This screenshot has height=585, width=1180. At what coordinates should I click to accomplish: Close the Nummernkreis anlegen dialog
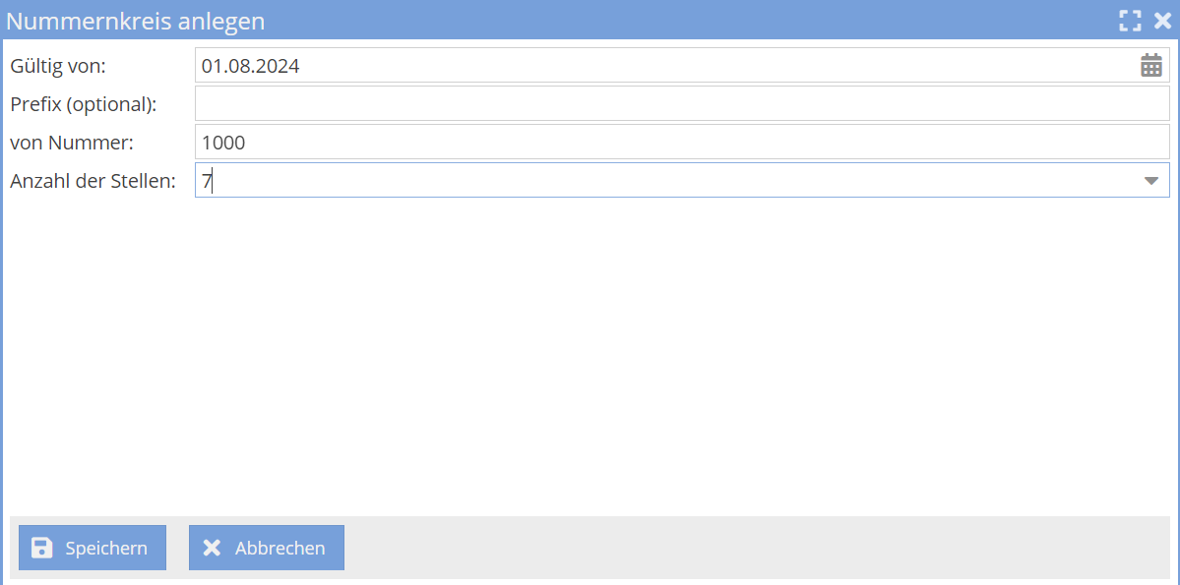[1162, 21]
